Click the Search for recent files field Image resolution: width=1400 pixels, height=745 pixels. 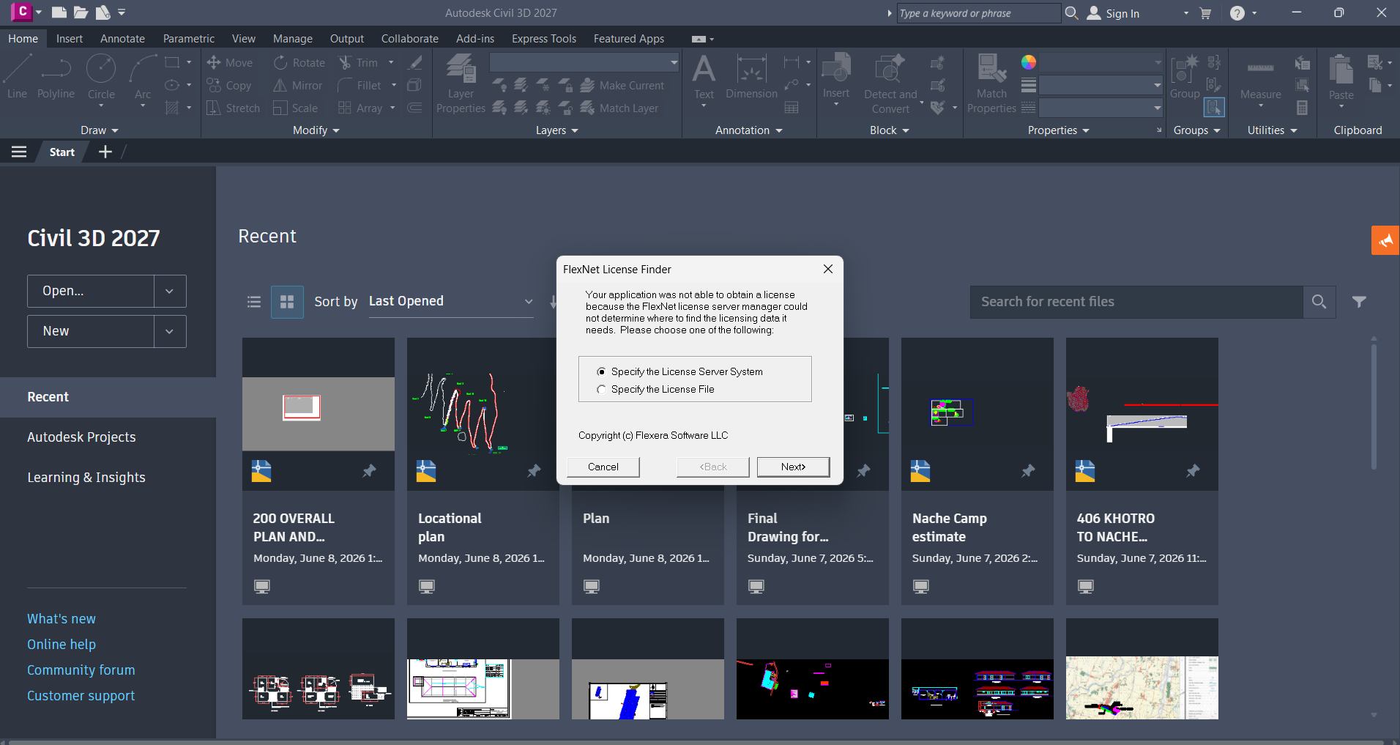tap(1136, 302)
